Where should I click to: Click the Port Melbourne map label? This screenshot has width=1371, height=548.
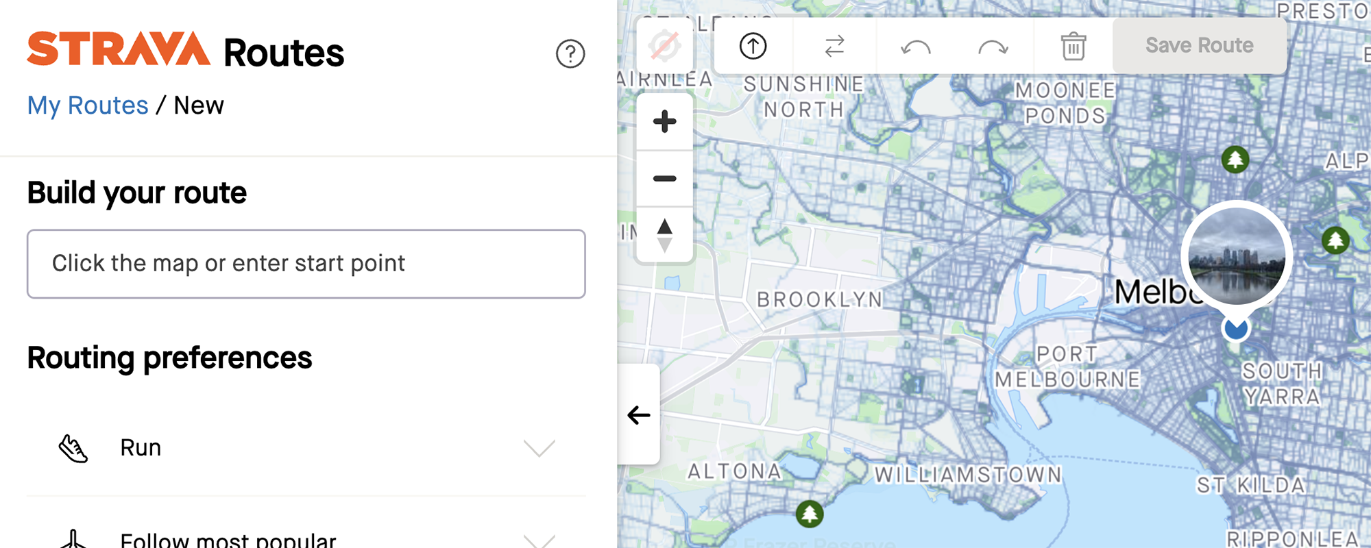pos(1067,366)
